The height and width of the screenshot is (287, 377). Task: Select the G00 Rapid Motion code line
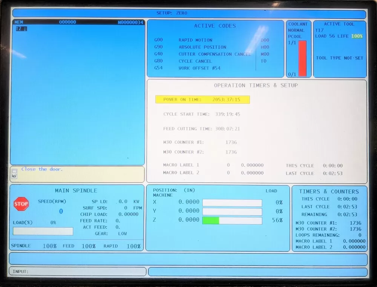click(183, 40)
